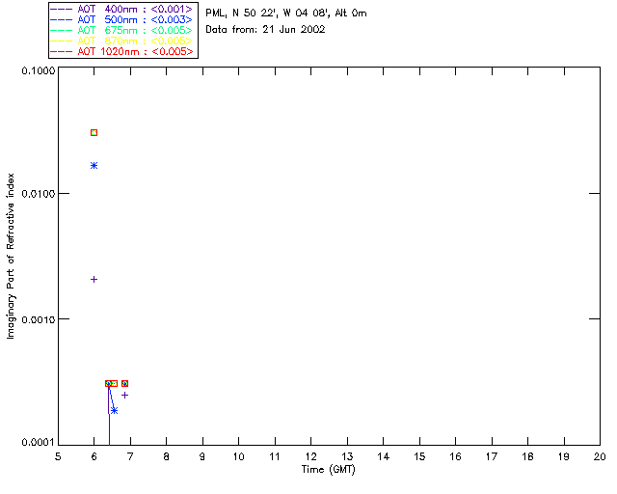Select the purple plus marker near time 6.8

[124, 396]
